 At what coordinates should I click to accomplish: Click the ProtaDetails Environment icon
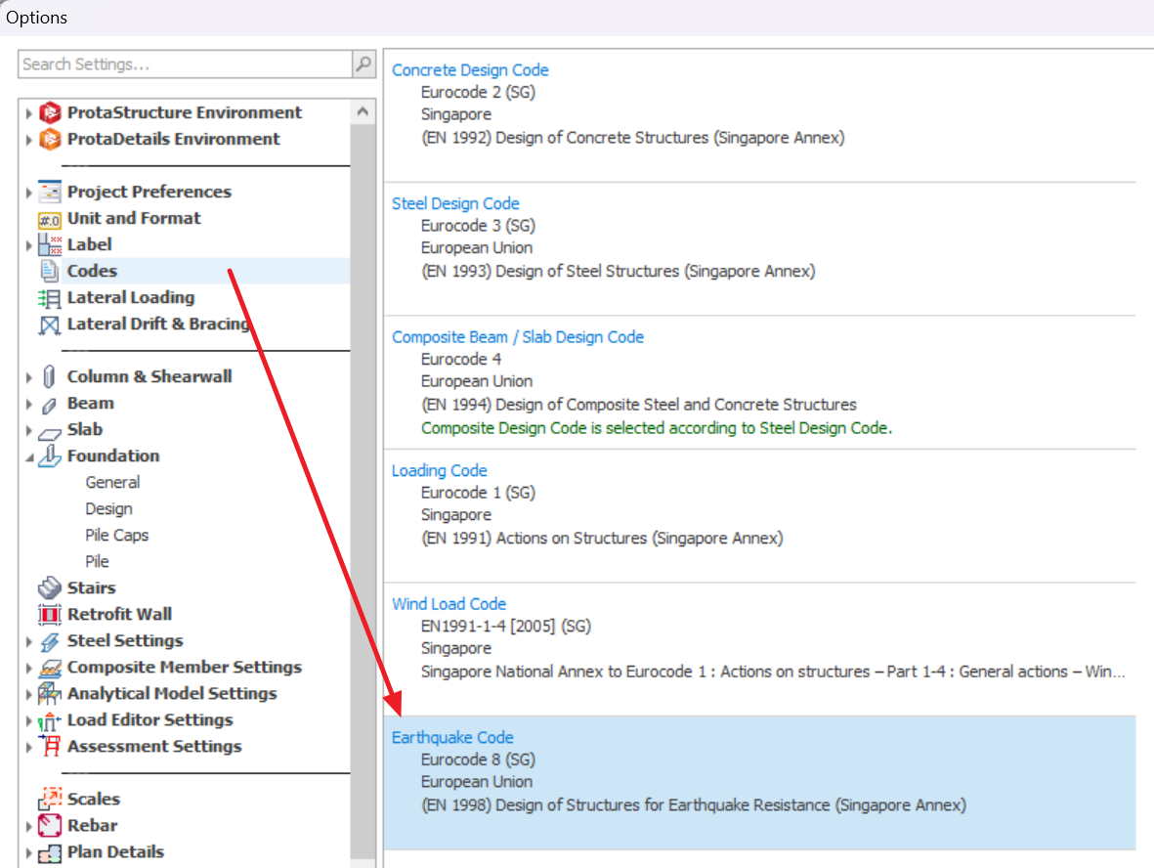[x=50, y=140]
